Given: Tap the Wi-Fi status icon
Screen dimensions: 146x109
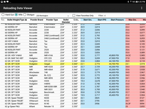Looking at the screenshot, I should [131, 2].
